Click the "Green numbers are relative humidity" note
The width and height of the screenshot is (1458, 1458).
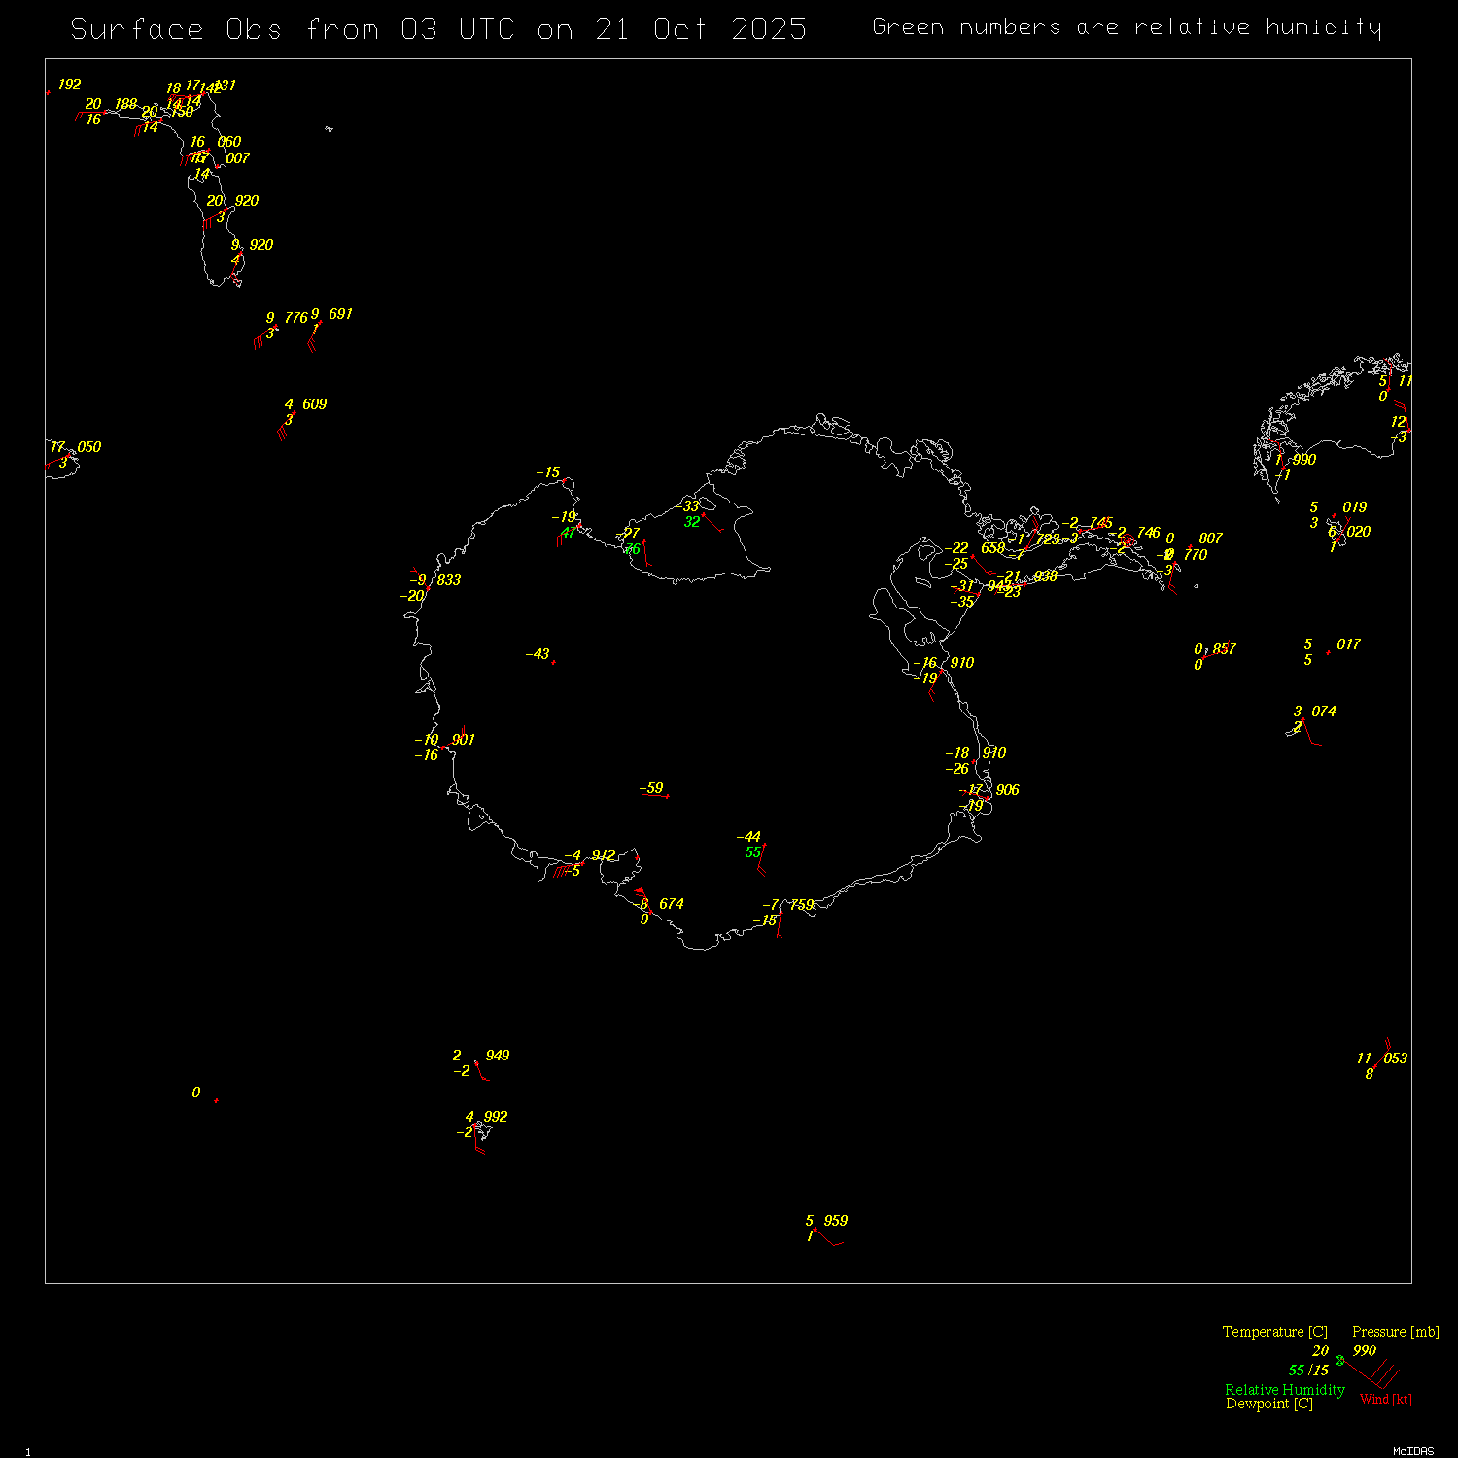pos(1127,27)
